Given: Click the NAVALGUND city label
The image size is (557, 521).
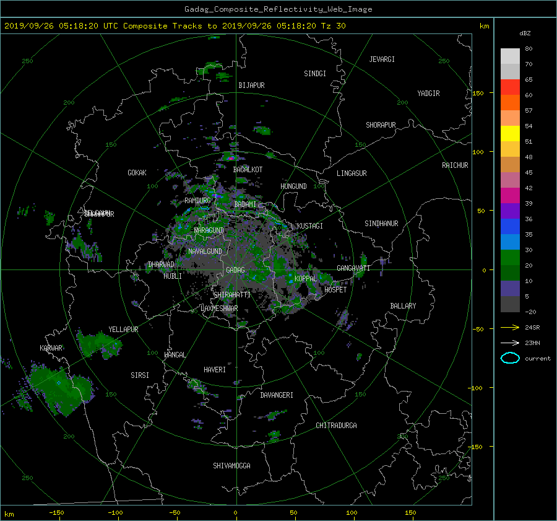Looking at the screenshot, I should tap(205, 252).
